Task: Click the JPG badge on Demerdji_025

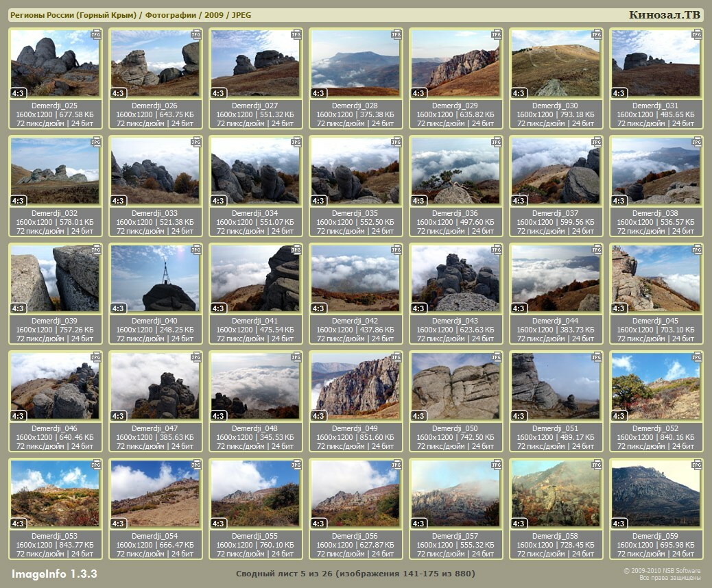Action: [97, 34]
